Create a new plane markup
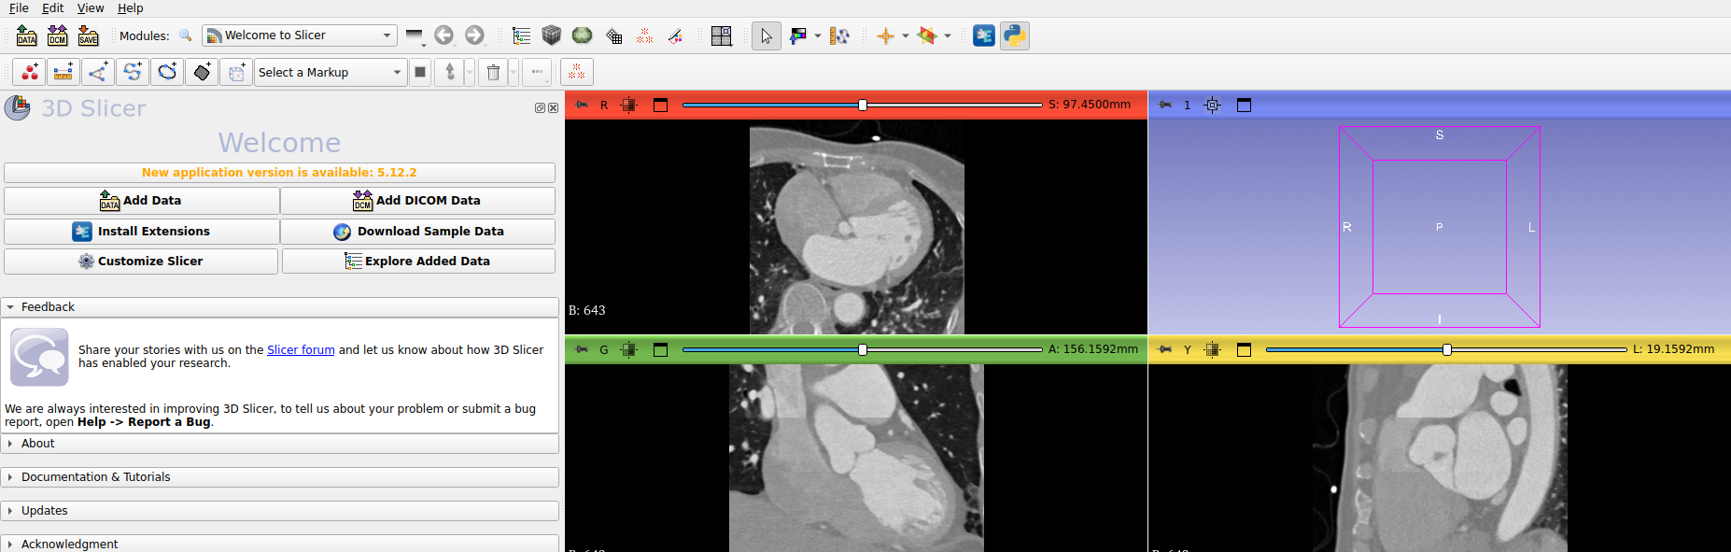The image size is (1731, 552). (202, 72)
